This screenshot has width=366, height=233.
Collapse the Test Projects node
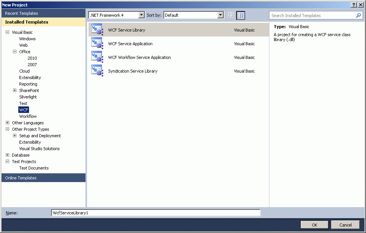(x=8, y=162)
